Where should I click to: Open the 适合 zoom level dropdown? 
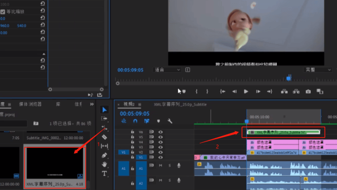tap(167, 70)
